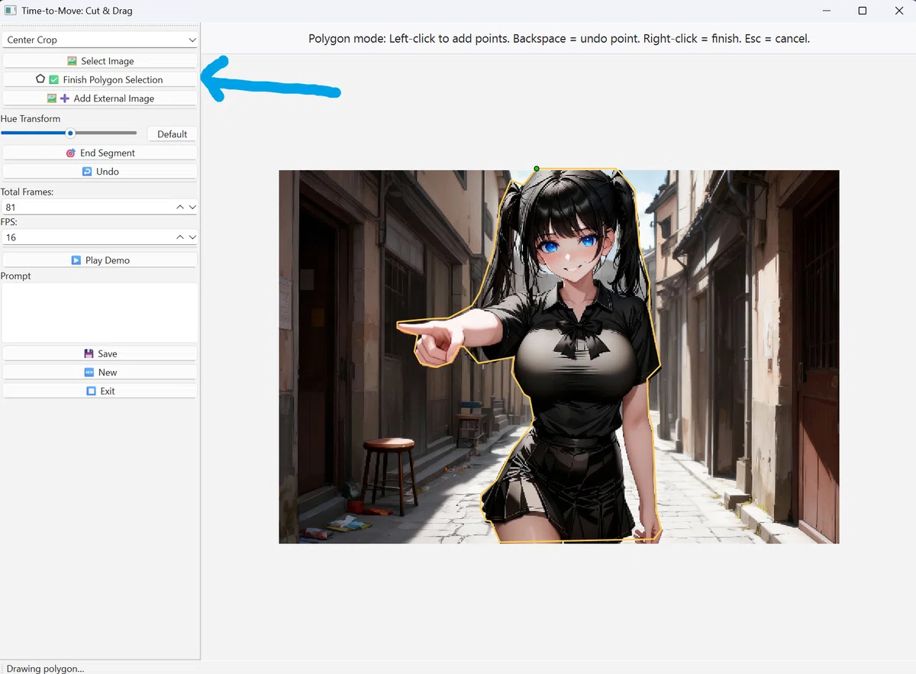Click the Exit square icon
This screenshot has width=916, height=674.
(x=92, y=391)
